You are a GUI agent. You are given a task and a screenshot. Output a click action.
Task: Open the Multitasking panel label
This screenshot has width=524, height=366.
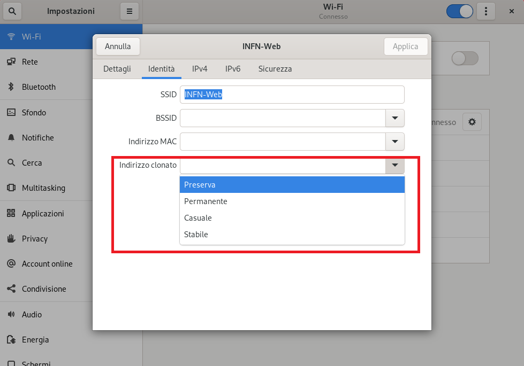point(43,188)
